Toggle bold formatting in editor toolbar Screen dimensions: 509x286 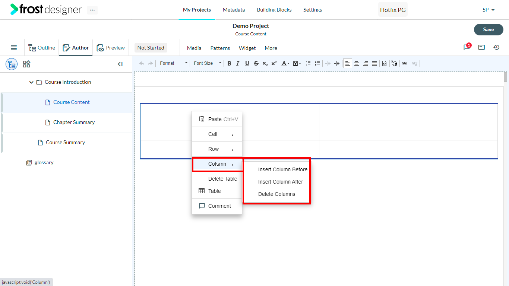click(229, 63)
